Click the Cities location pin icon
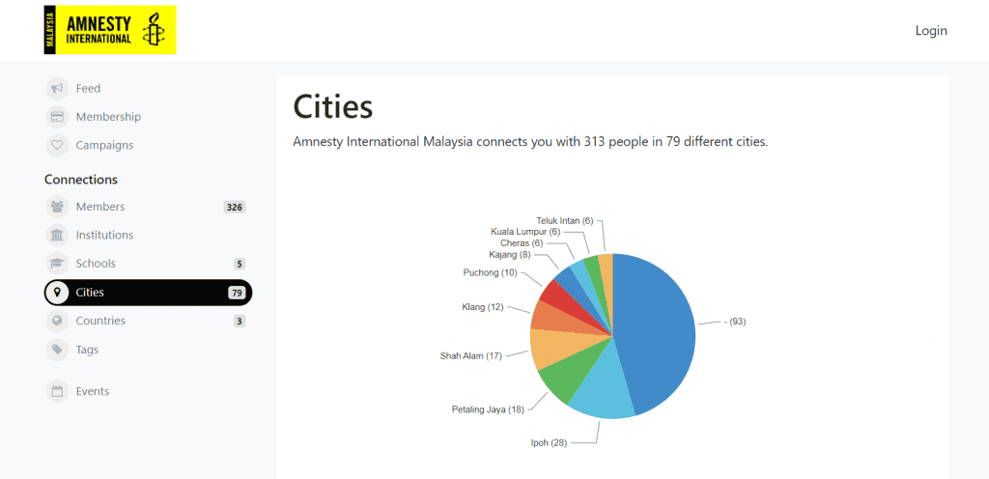 point(57,293)
